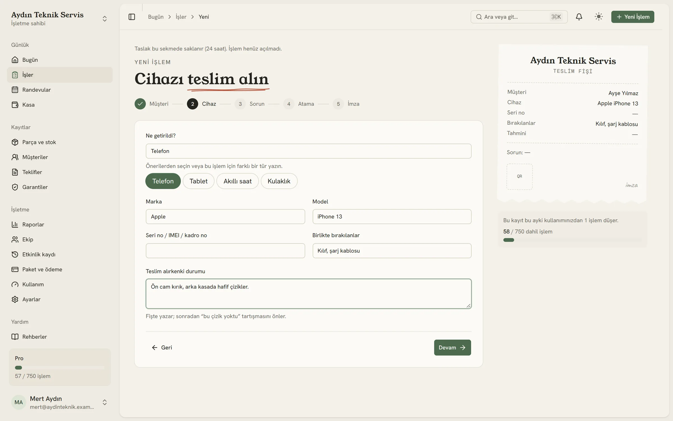
Task: Click the Teslim alırkenki durumu textarea
Action: (308, 294)
